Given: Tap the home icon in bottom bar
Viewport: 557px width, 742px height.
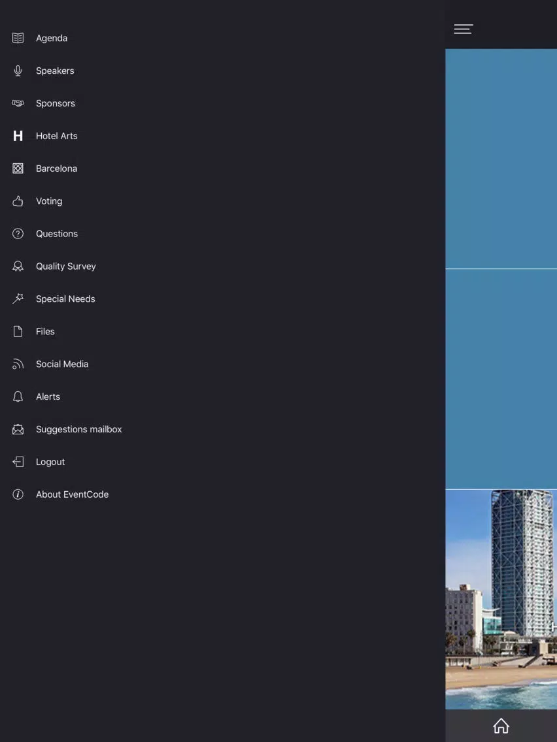Looking at the screenshot, I should [501, 726].
